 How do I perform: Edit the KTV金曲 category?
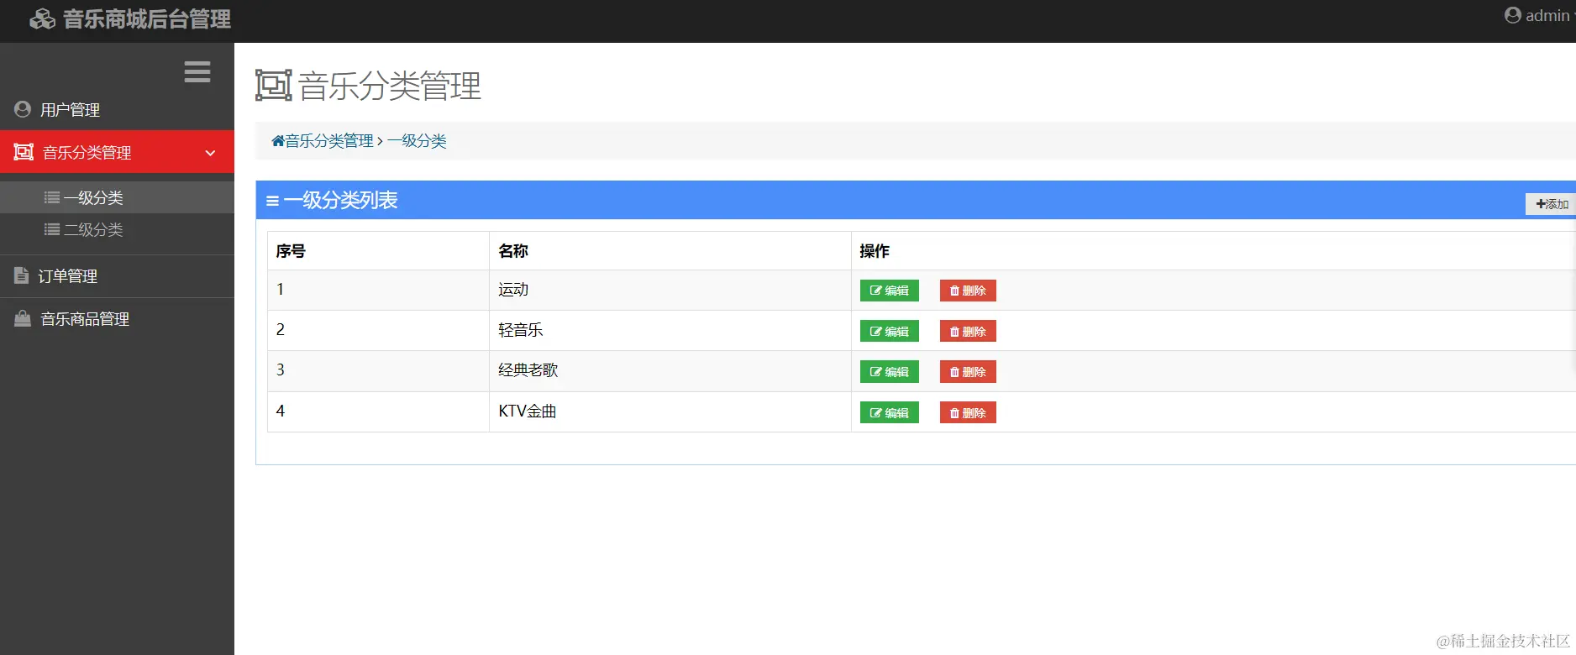click(x=890, y=412)
